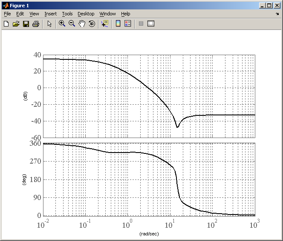Click the (dB) magnitude axis label
Viewport: 283px width, 241px height.
pos(25,96)
